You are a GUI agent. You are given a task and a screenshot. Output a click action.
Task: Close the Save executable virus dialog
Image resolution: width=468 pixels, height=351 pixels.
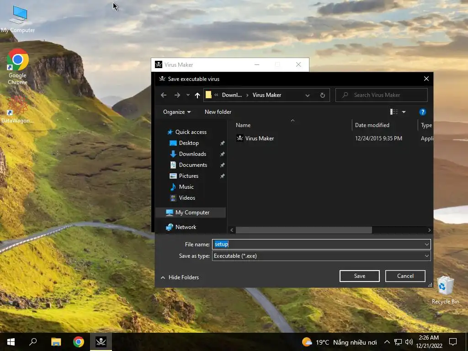point(426,79)
